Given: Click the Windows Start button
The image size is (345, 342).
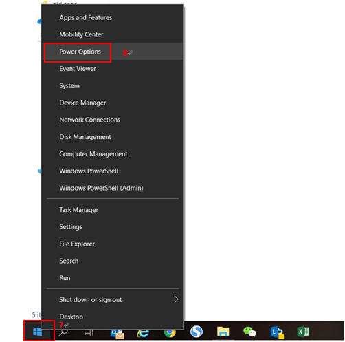Looking at the screenshot, I should pyautogui.click(x=37, y=332).
